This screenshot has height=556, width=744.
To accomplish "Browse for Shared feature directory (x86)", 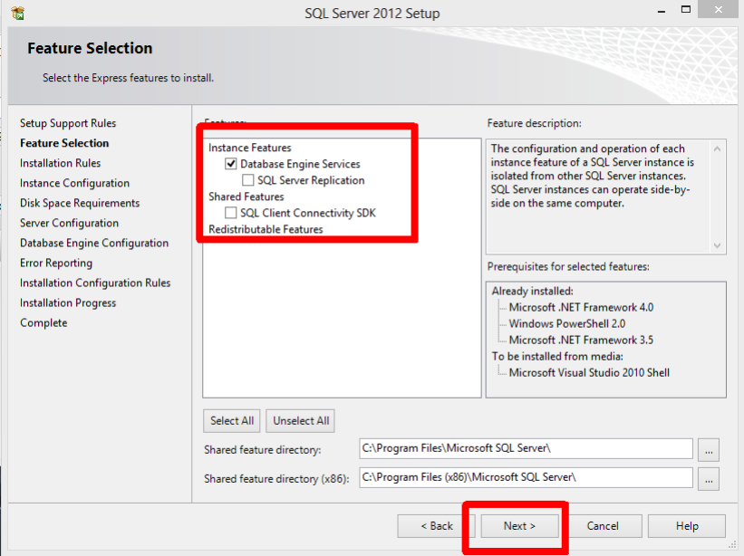I will (x=709, y=479).
